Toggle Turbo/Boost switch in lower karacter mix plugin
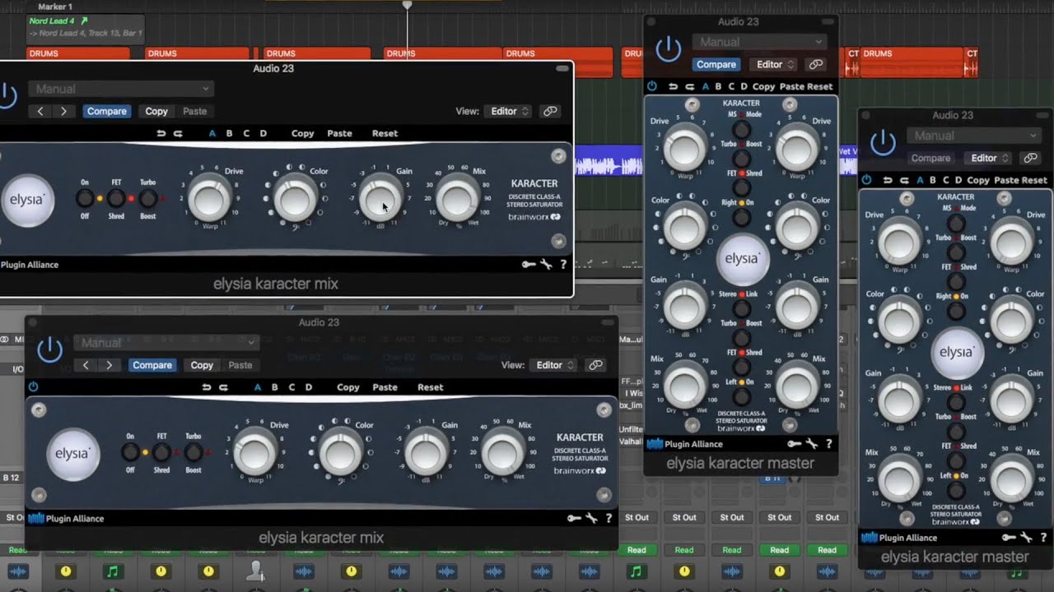Image resolution: width=1054 pixels, height=592 pixels. 194,452
